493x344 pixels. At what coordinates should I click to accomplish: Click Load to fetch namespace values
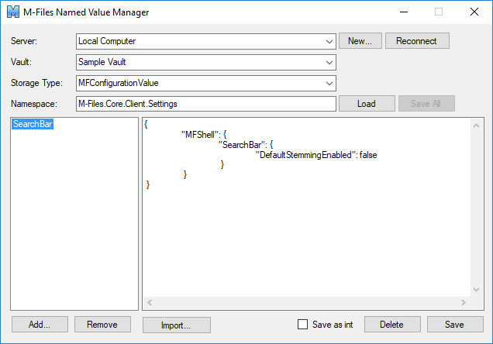(x=367, y=104)
